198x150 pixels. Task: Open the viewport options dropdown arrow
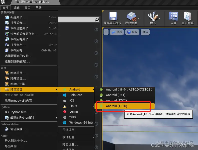106,32
